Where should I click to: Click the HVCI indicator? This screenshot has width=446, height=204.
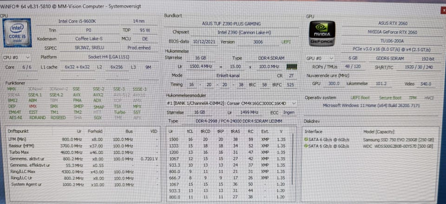(429, 98)
